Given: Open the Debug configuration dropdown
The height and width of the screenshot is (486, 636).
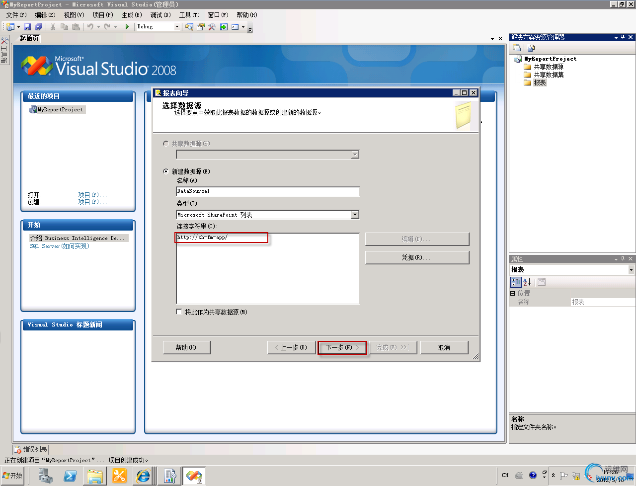Looking at the screenshot, I should coord(177,27).
